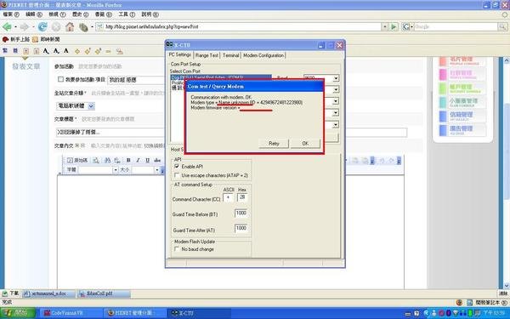Open the Modem Configuration tab in X-CTU

pos(263,55)
